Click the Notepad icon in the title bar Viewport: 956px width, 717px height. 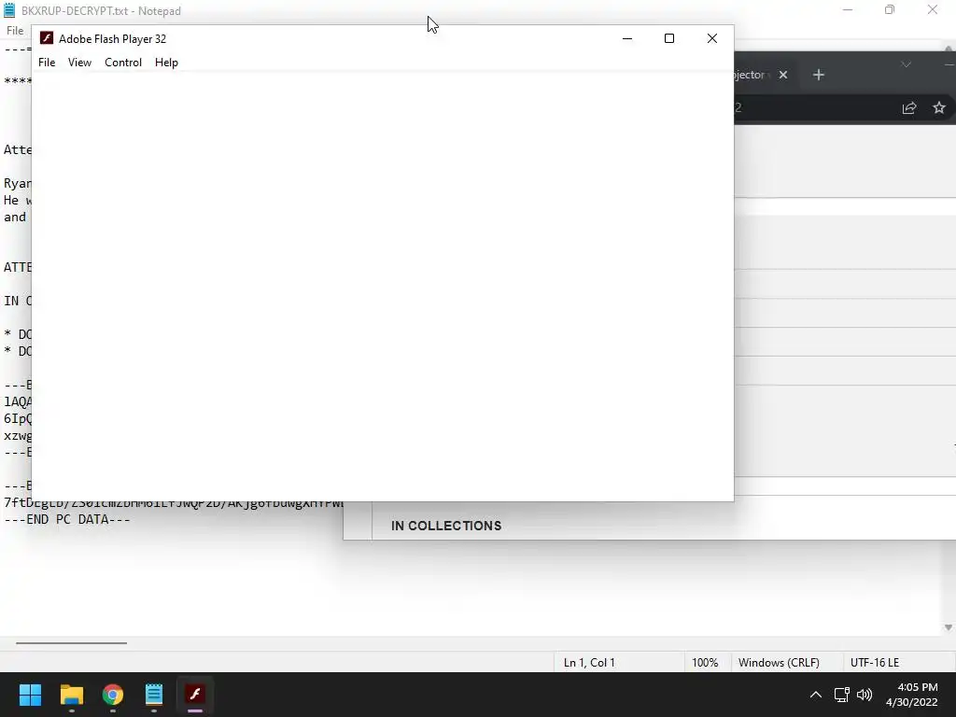pyautogui.click(x=9, y=10)
